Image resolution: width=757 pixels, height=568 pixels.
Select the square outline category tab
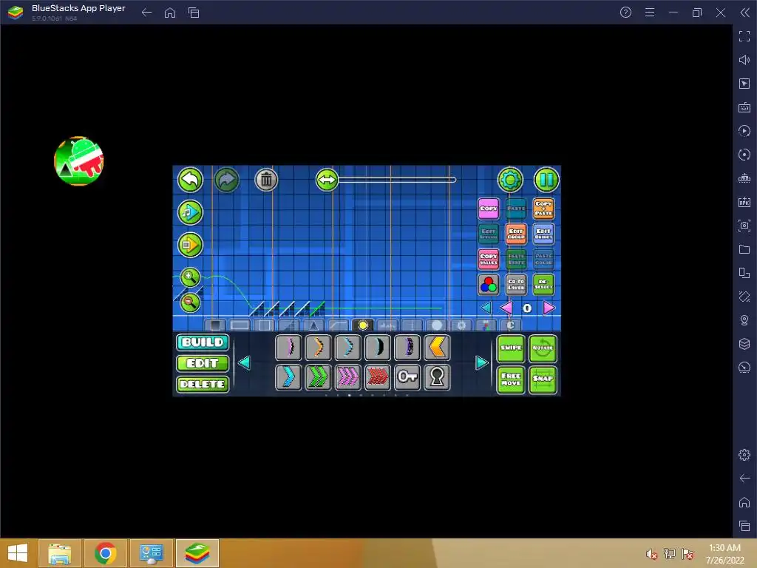[x=265, y=325]
